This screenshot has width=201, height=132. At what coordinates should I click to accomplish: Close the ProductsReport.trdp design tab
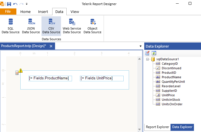point(51,46)
